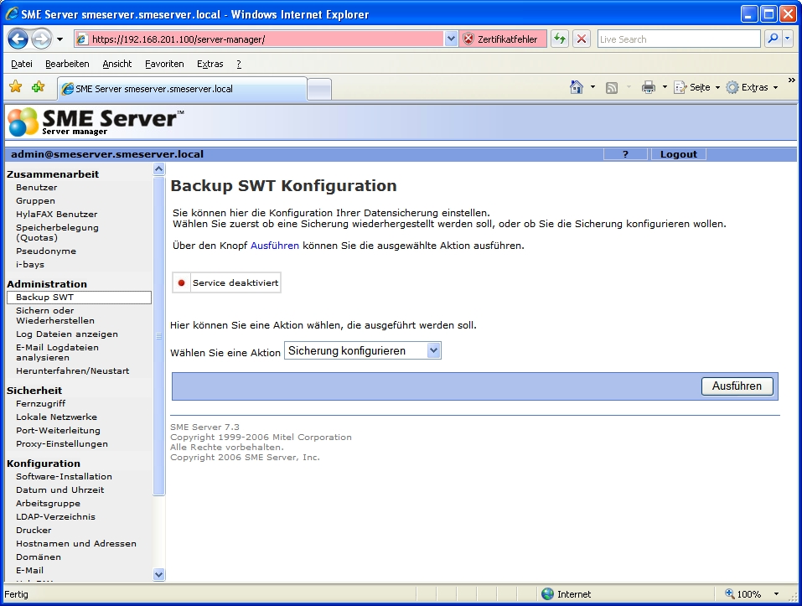Open LDAP-Verzeichnis link
This screenshot has width=802, height=606.
[x=56, y=516]
